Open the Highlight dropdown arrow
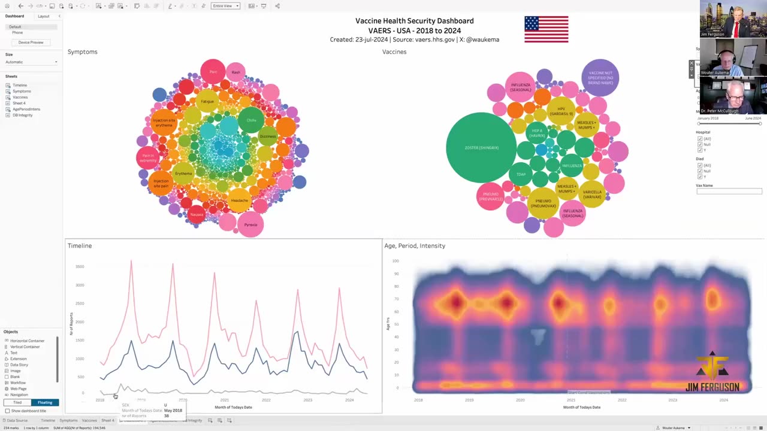 coord(176,7)
